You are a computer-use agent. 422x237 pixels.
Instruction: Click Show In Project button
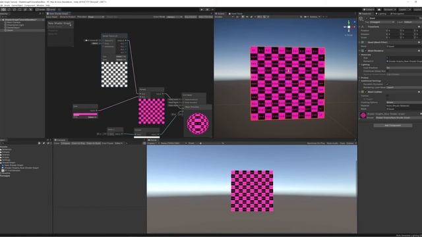point(67,17)
